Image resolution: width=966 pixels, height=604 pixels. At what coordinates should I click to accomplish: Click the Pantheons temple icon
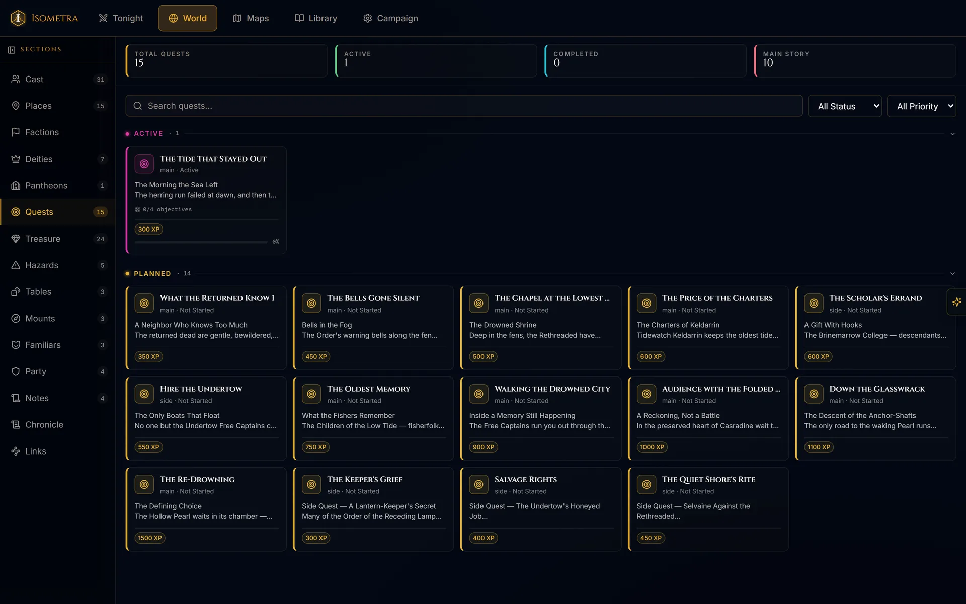tap(16, 186)
